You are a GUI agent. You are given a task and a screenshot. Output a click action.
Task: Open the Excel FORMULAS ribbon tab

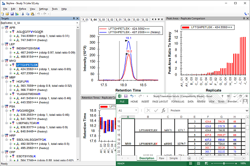[x=178, y=102]
